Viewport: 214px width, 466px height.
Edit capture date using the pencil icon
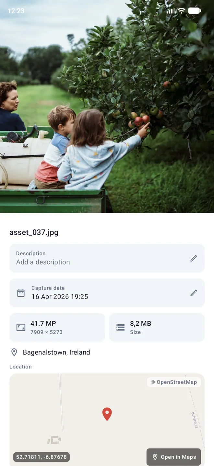194,293
